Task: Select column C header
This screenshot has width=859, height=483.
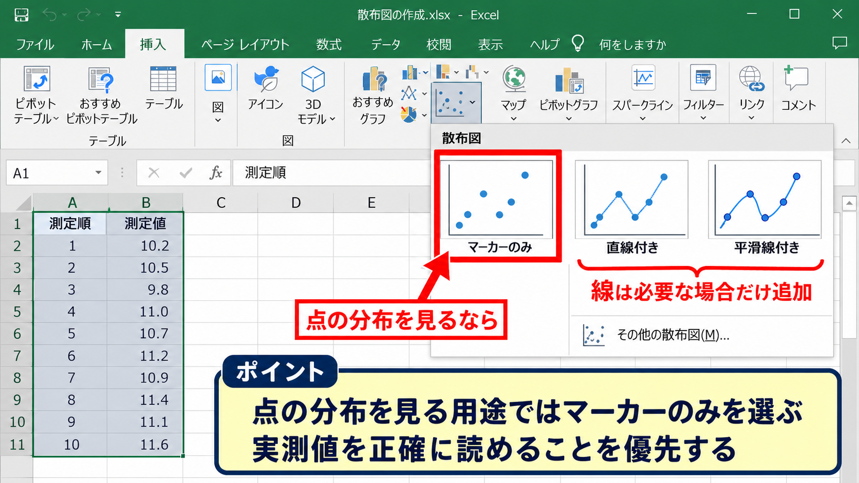Action: coord(221,203)
